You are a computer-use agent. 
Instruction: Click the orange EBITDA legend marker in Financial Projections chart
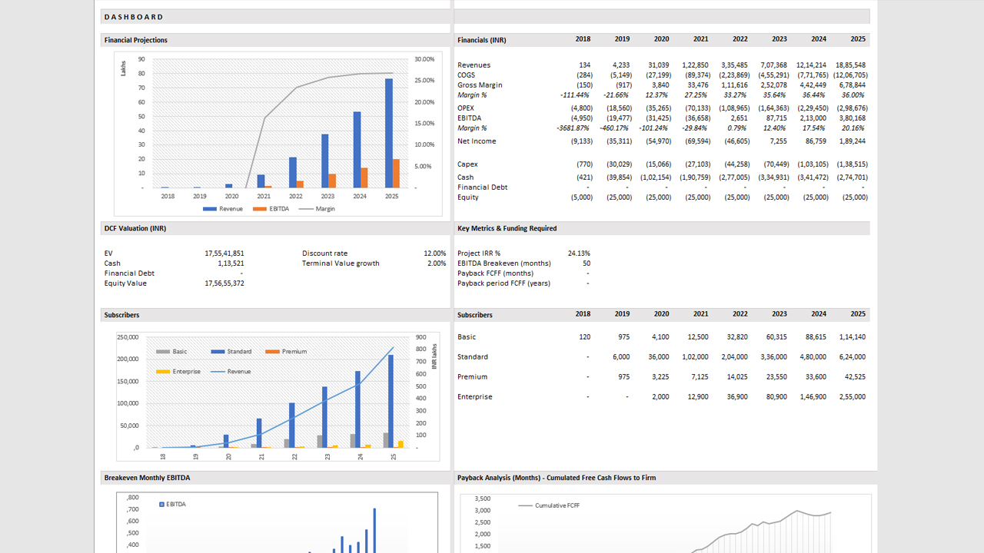tap(259, 209)
